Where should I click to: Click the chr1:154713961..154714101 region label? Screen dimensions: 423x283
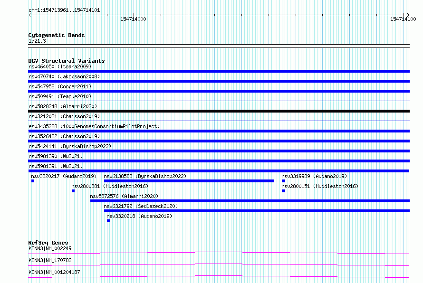[64, 10]
